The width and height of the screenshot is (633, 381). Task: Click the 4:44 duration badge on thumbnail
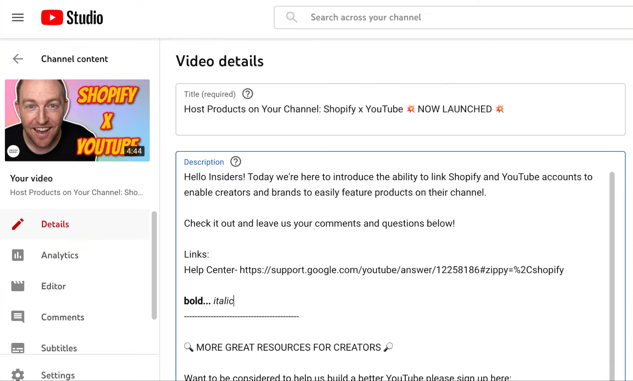pos(134,151)
